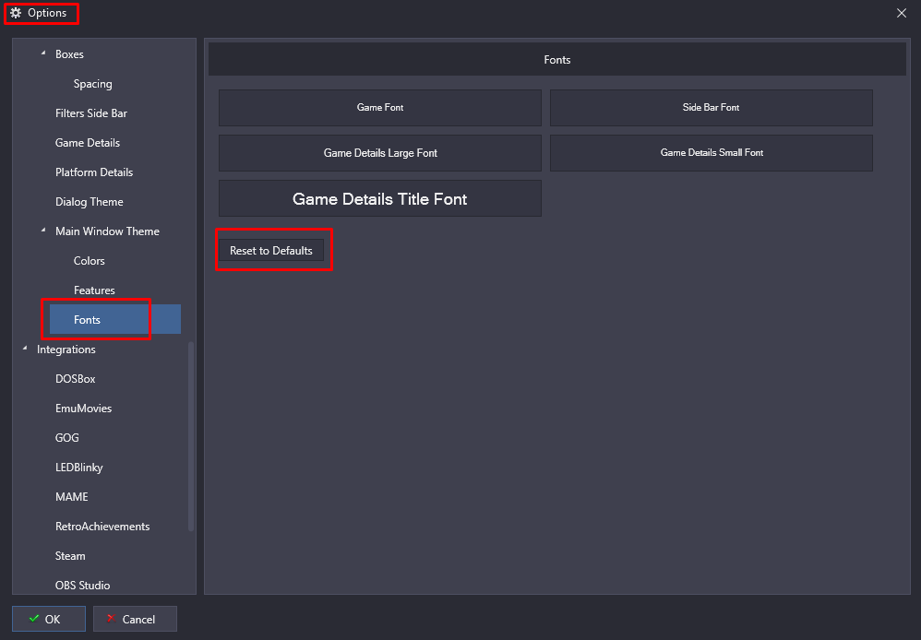
Task: Choose Game Details Large Font button
Action: [x=380, y=153]
